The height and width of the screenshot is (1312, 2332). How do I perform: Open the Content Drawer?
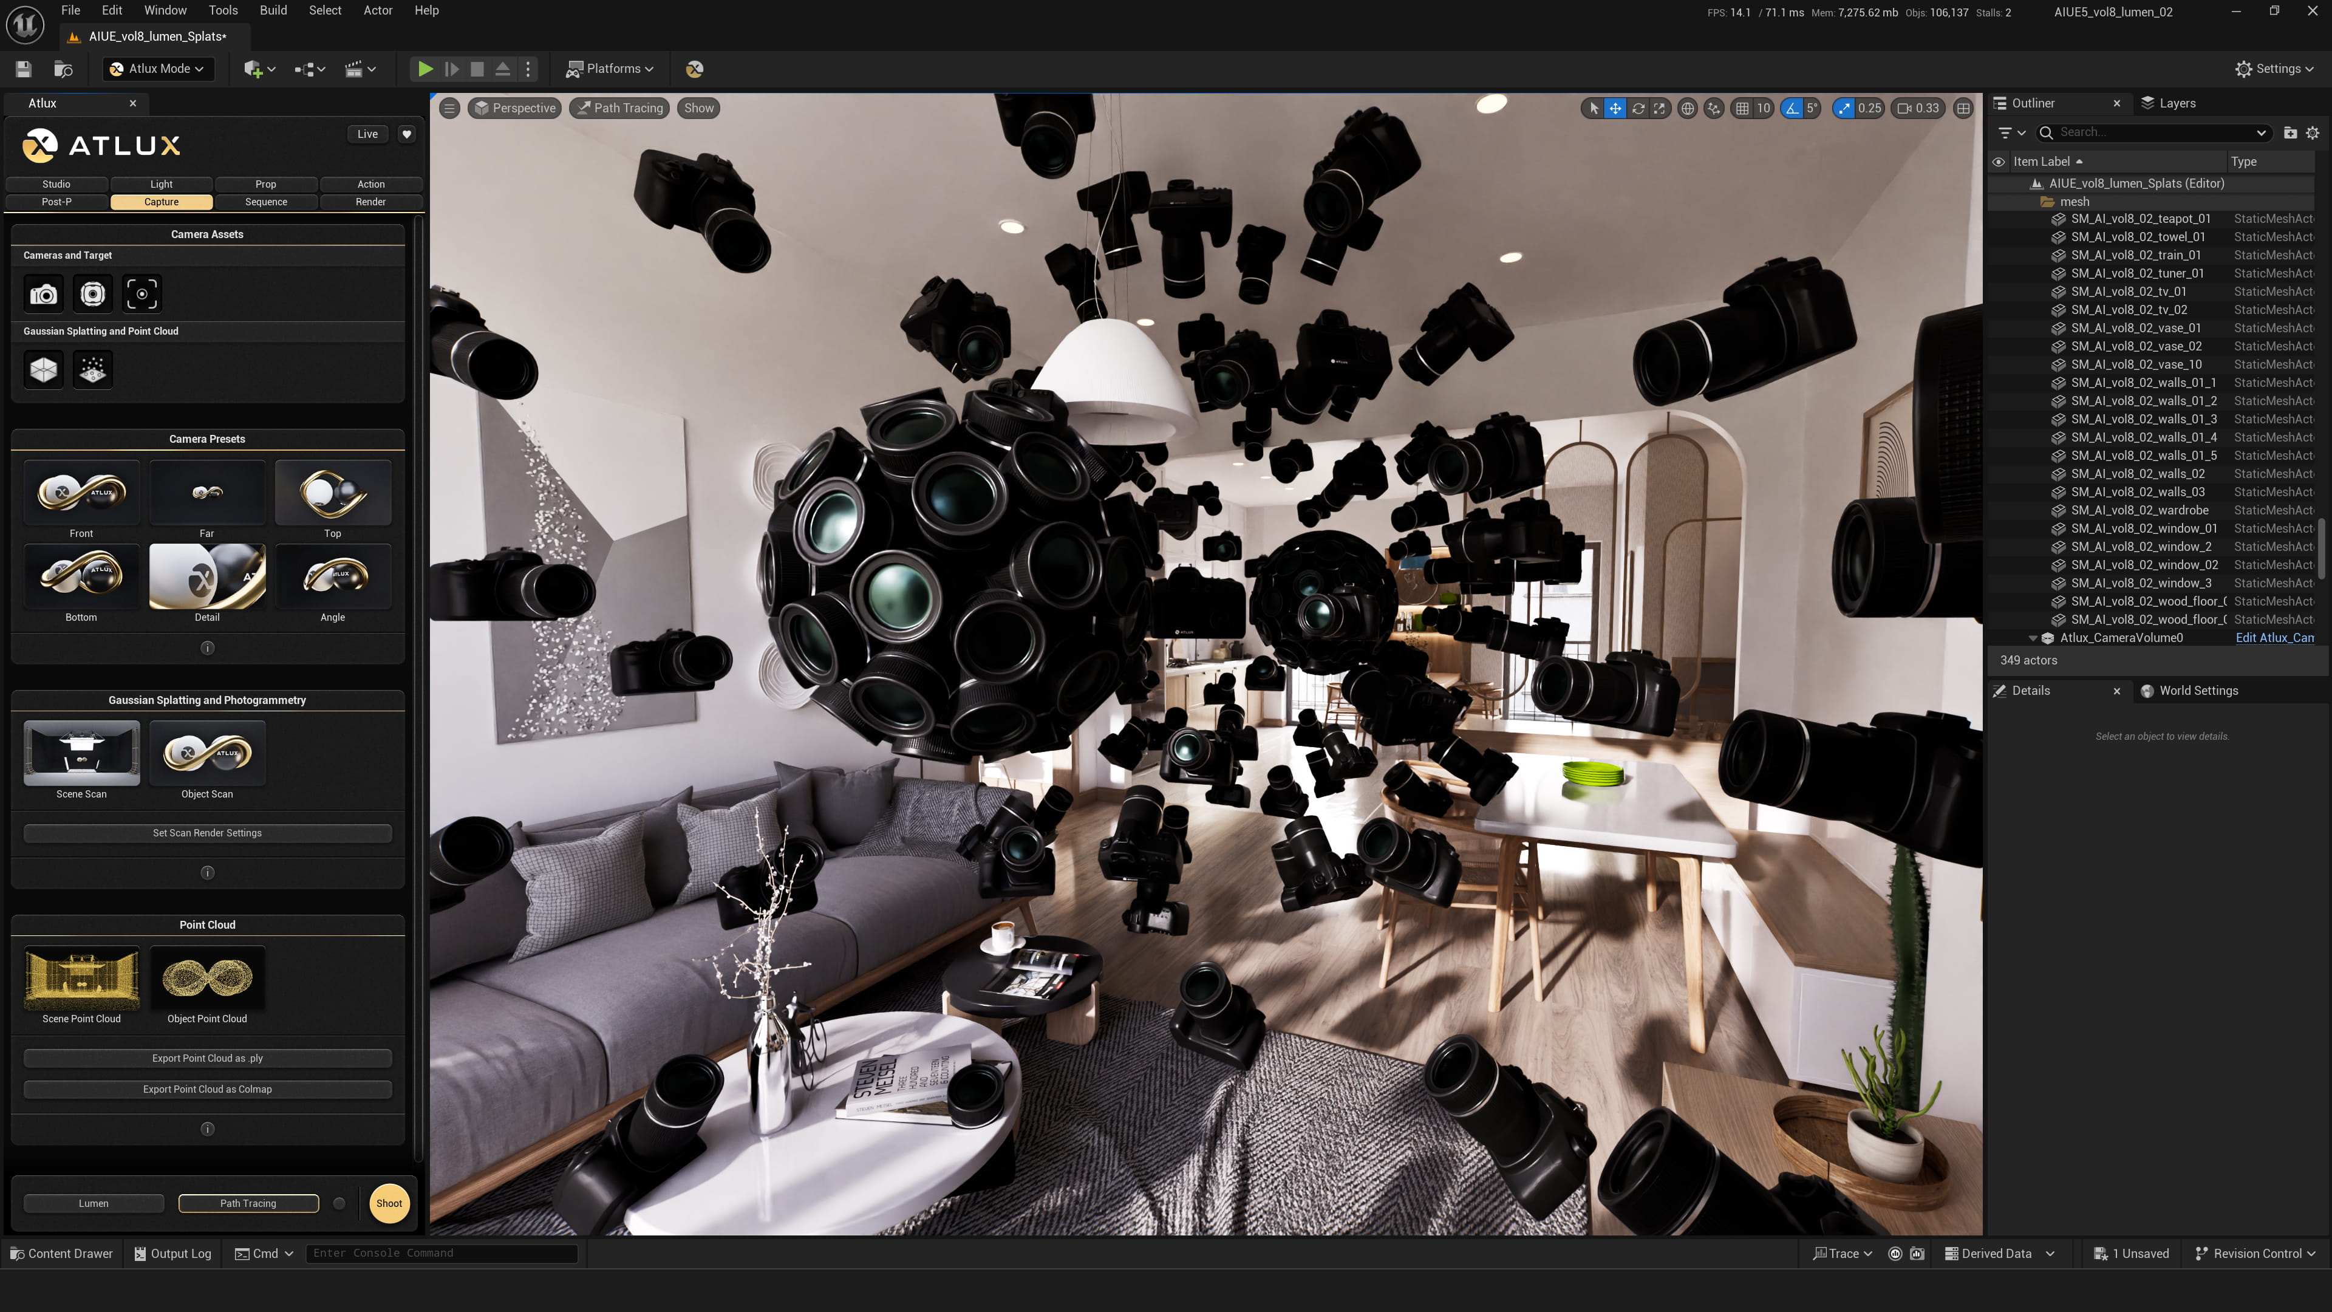point(61,1253)
